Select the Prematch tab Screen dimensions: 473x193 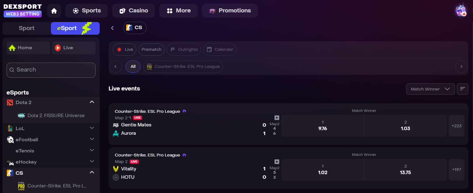tap(152, 50)
